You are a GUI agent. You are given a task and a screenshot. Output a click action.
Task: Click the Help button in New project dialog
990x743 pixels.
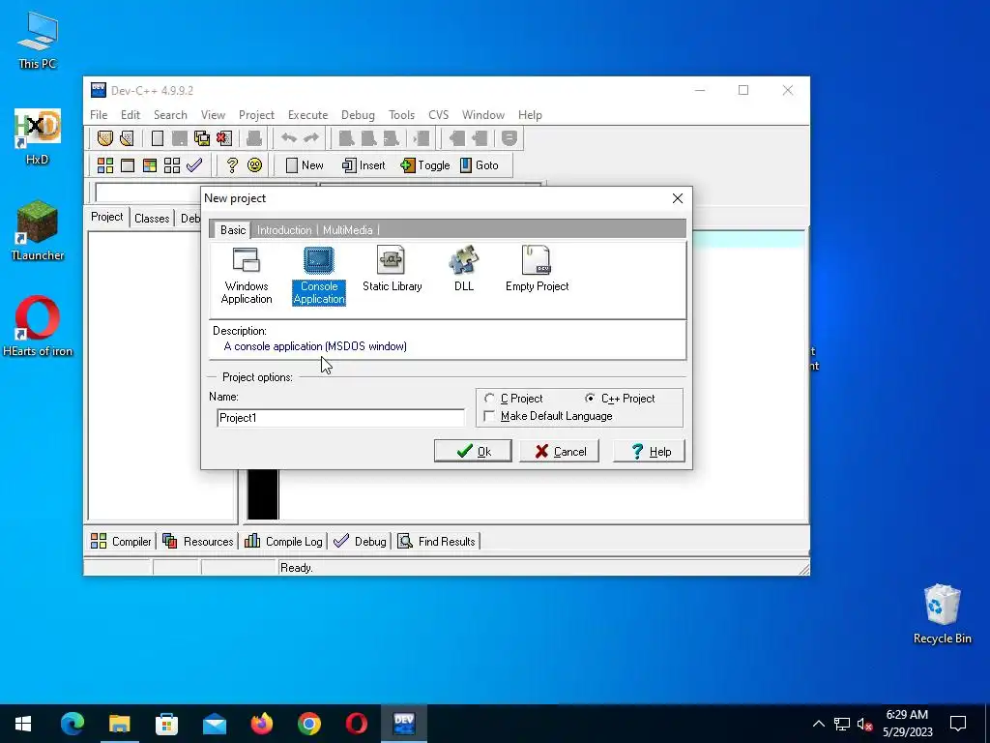pyautogui.click(x=649, y=451)
